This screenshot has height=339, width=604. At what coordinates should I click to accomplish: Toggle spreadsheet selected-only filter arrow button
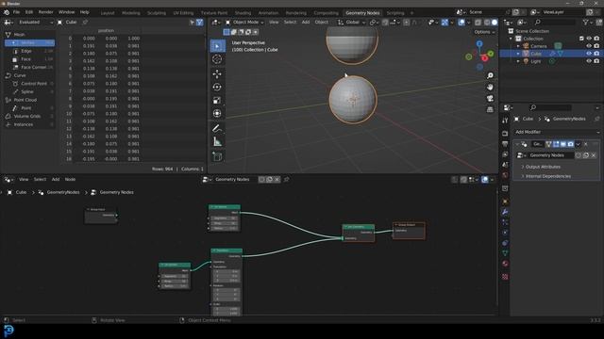point(192,23)
